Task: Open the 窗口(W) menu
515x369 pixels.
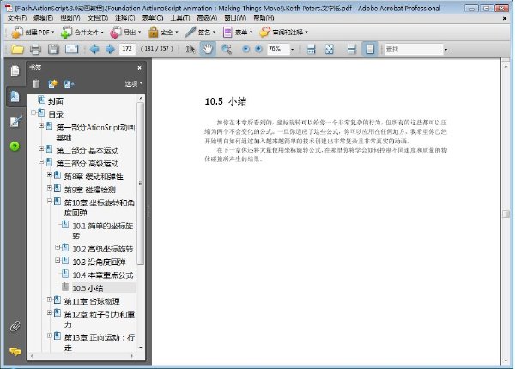Action: [235, 18]
